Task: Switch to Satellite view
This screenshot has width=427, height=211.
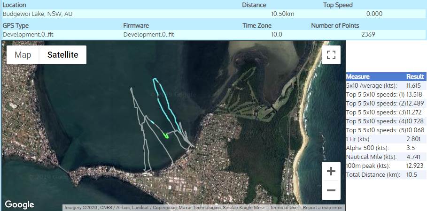Action: pos(62,55)
